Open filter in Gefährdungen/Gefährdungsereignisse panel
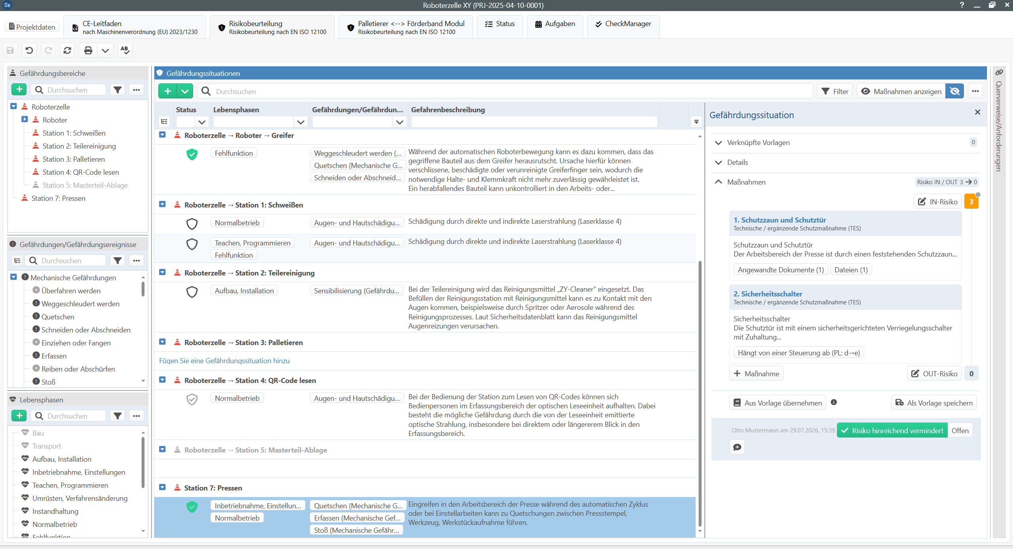The width and height of the screenshot is (1013, 549). point(118,260)
